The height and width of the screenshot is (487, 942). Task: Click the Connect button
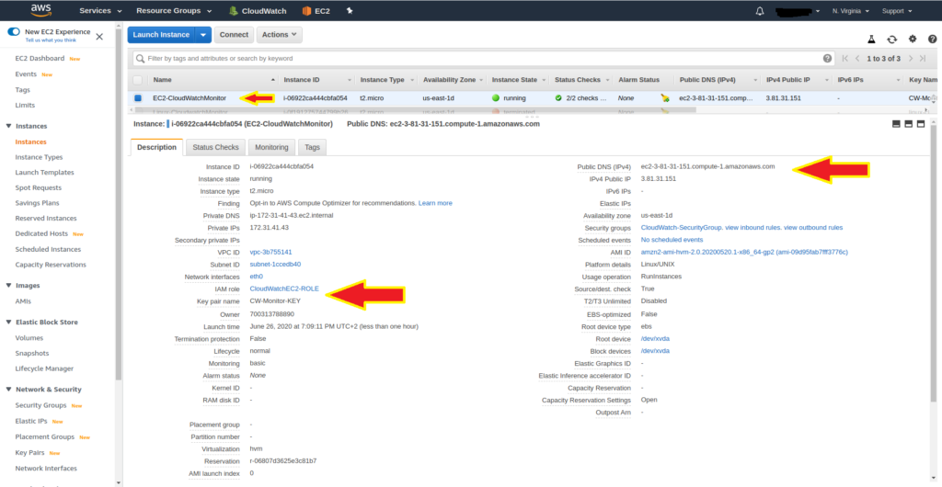pos(234,35)
